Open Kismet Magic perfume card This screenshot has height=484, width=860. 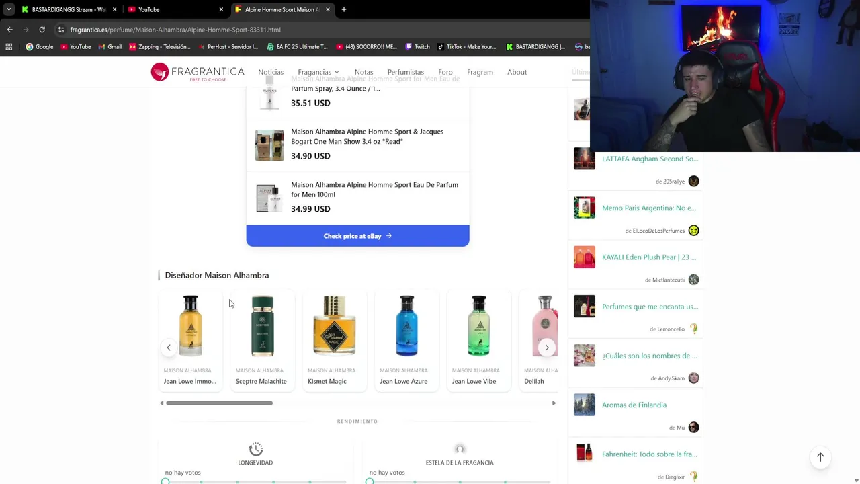pyautogui.click(x=335, y=341)
